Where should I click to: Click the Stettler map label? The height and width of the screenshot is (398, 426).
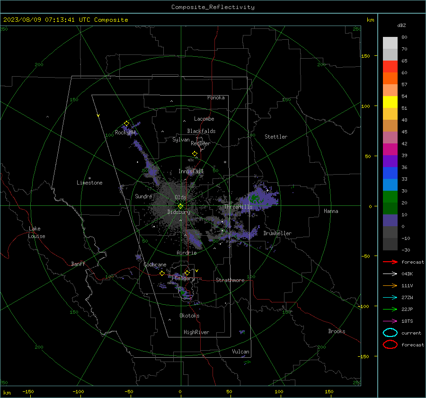pyautogui.click(x=276, y=137)
